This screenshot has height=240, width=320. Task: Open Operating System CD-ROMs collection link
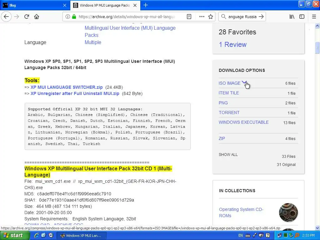point(241,212)
